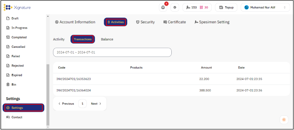Open the help question-mark icon

point(175,8)
